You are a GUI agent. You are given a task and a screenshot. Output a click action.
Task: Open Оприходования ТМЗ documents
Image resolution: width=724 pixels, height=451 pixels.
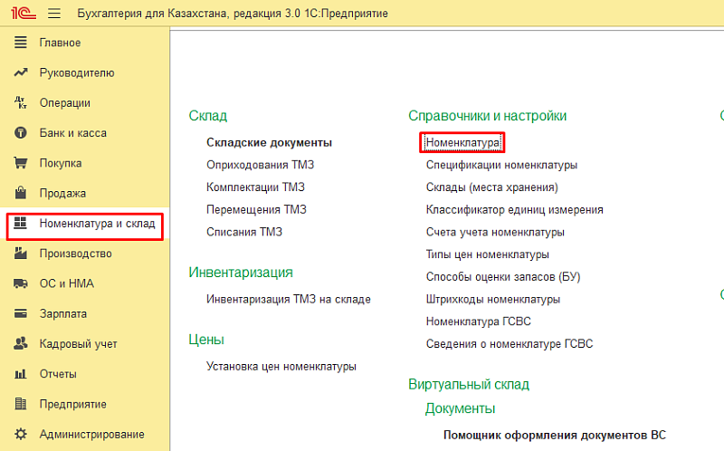[260, 165]
